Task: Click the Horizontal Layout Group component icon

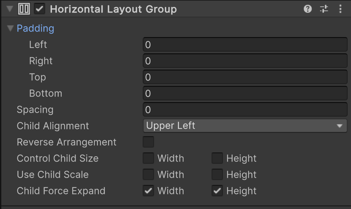Action: point(24,9)
